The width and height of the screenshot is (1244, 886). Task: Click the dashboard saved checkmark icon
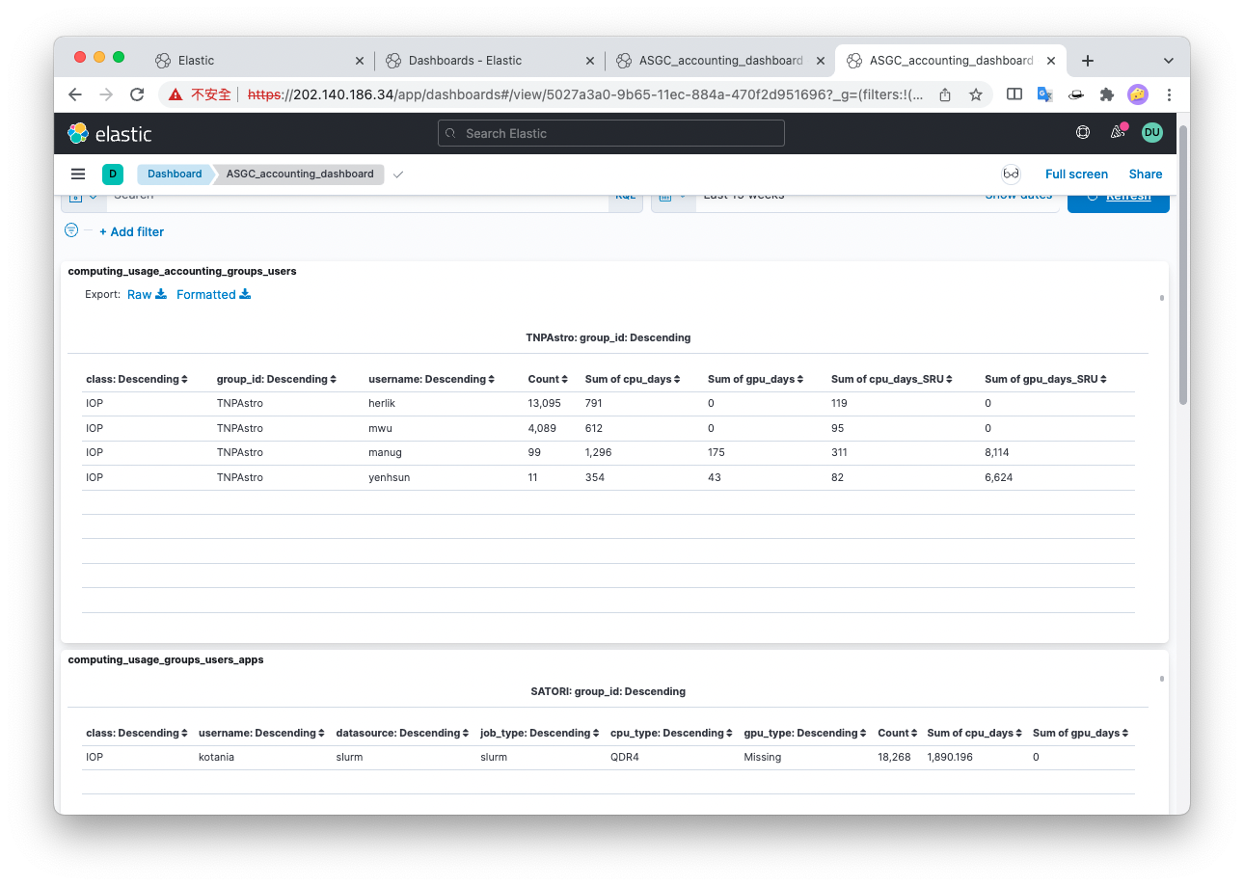coord(398,175)
